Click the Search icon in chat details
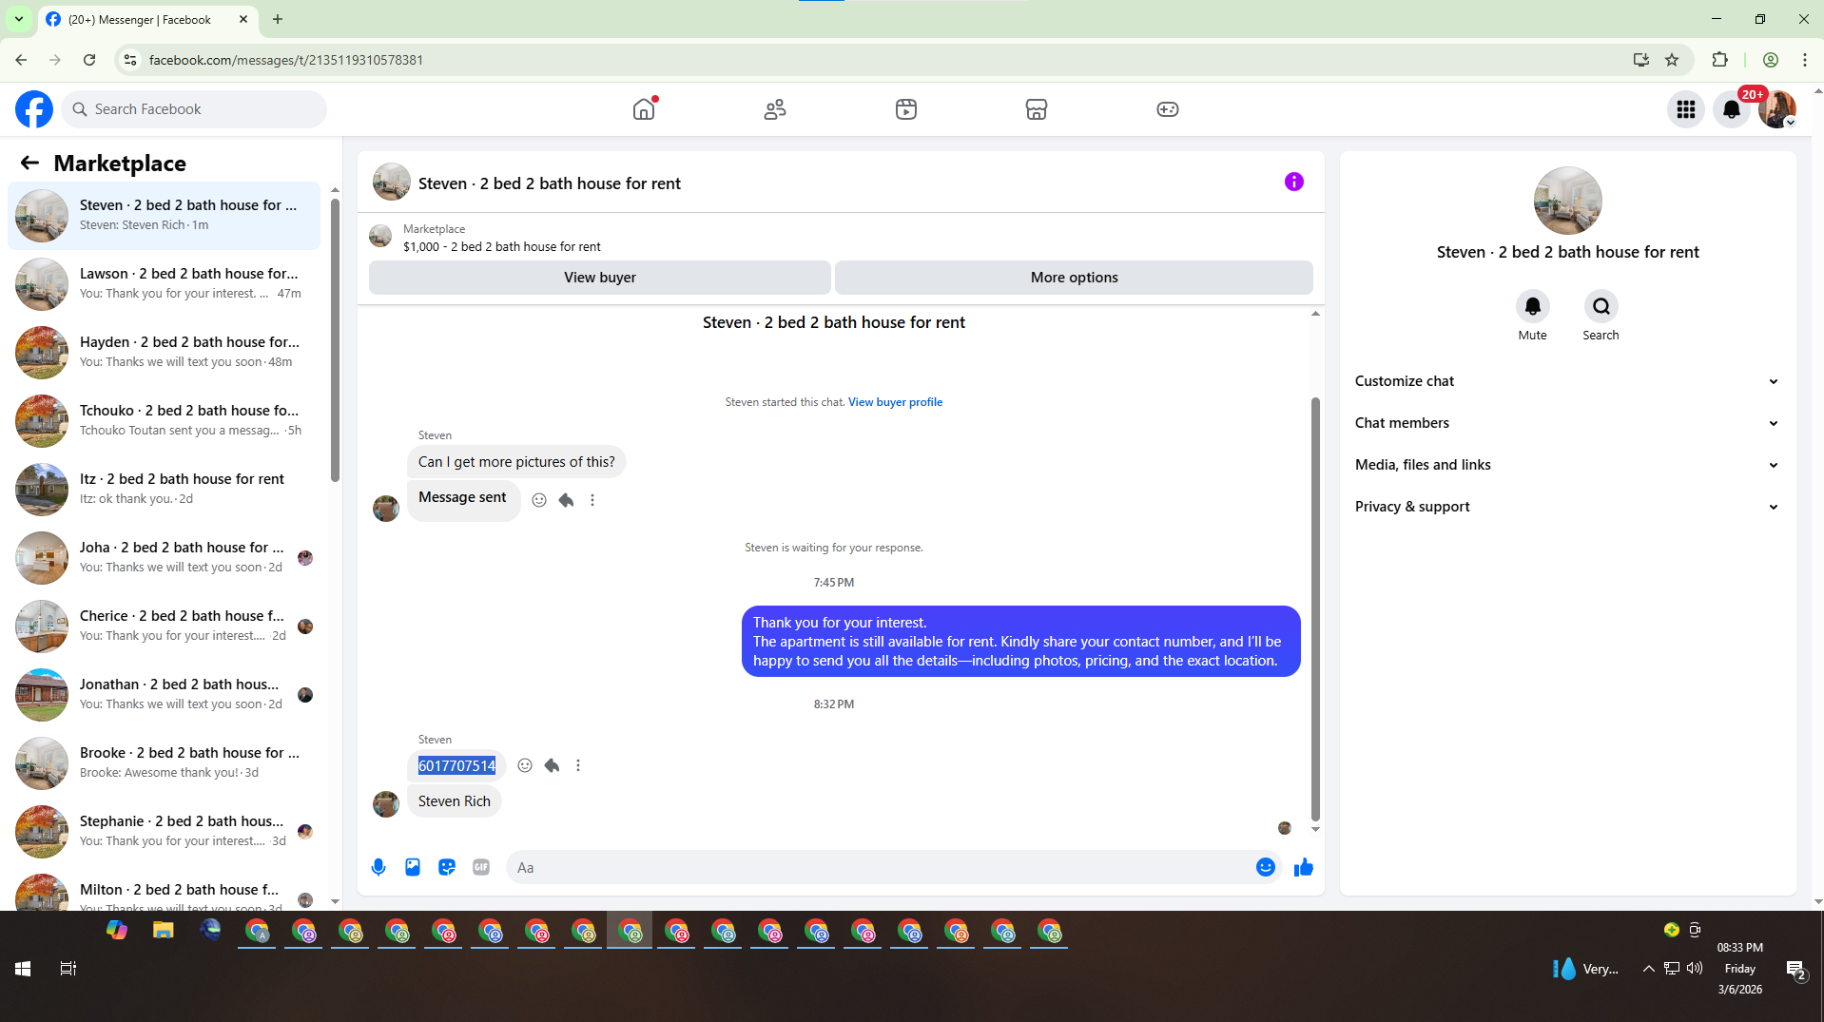Image resolution: width=1824 pixels, height=1022 pixels. pos(1601,306)
